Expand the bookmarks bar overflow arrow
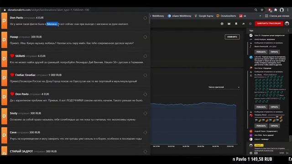The image size is (292, 164). [x=260, y=16]
